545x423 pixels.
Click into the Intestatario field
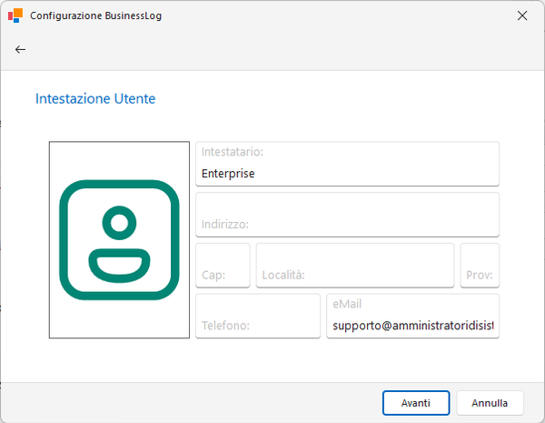click(x=347, y=164)
